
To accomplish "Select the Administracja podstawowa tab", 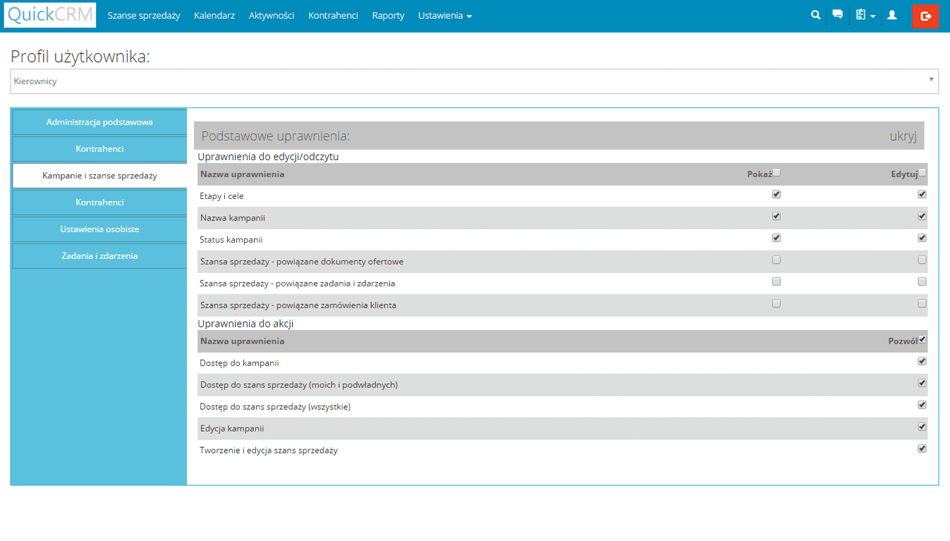I will point(99,122).
